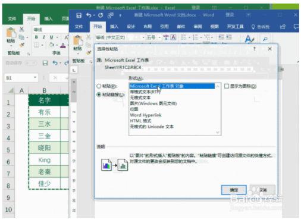Click the phonetic guide icon in Word

165,37
